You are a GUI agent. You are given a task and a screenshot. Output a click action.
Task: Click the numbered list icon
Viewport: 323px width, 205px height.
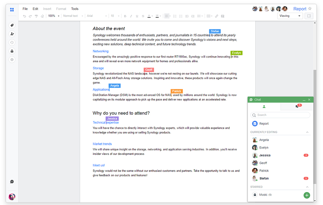[175, 16]
